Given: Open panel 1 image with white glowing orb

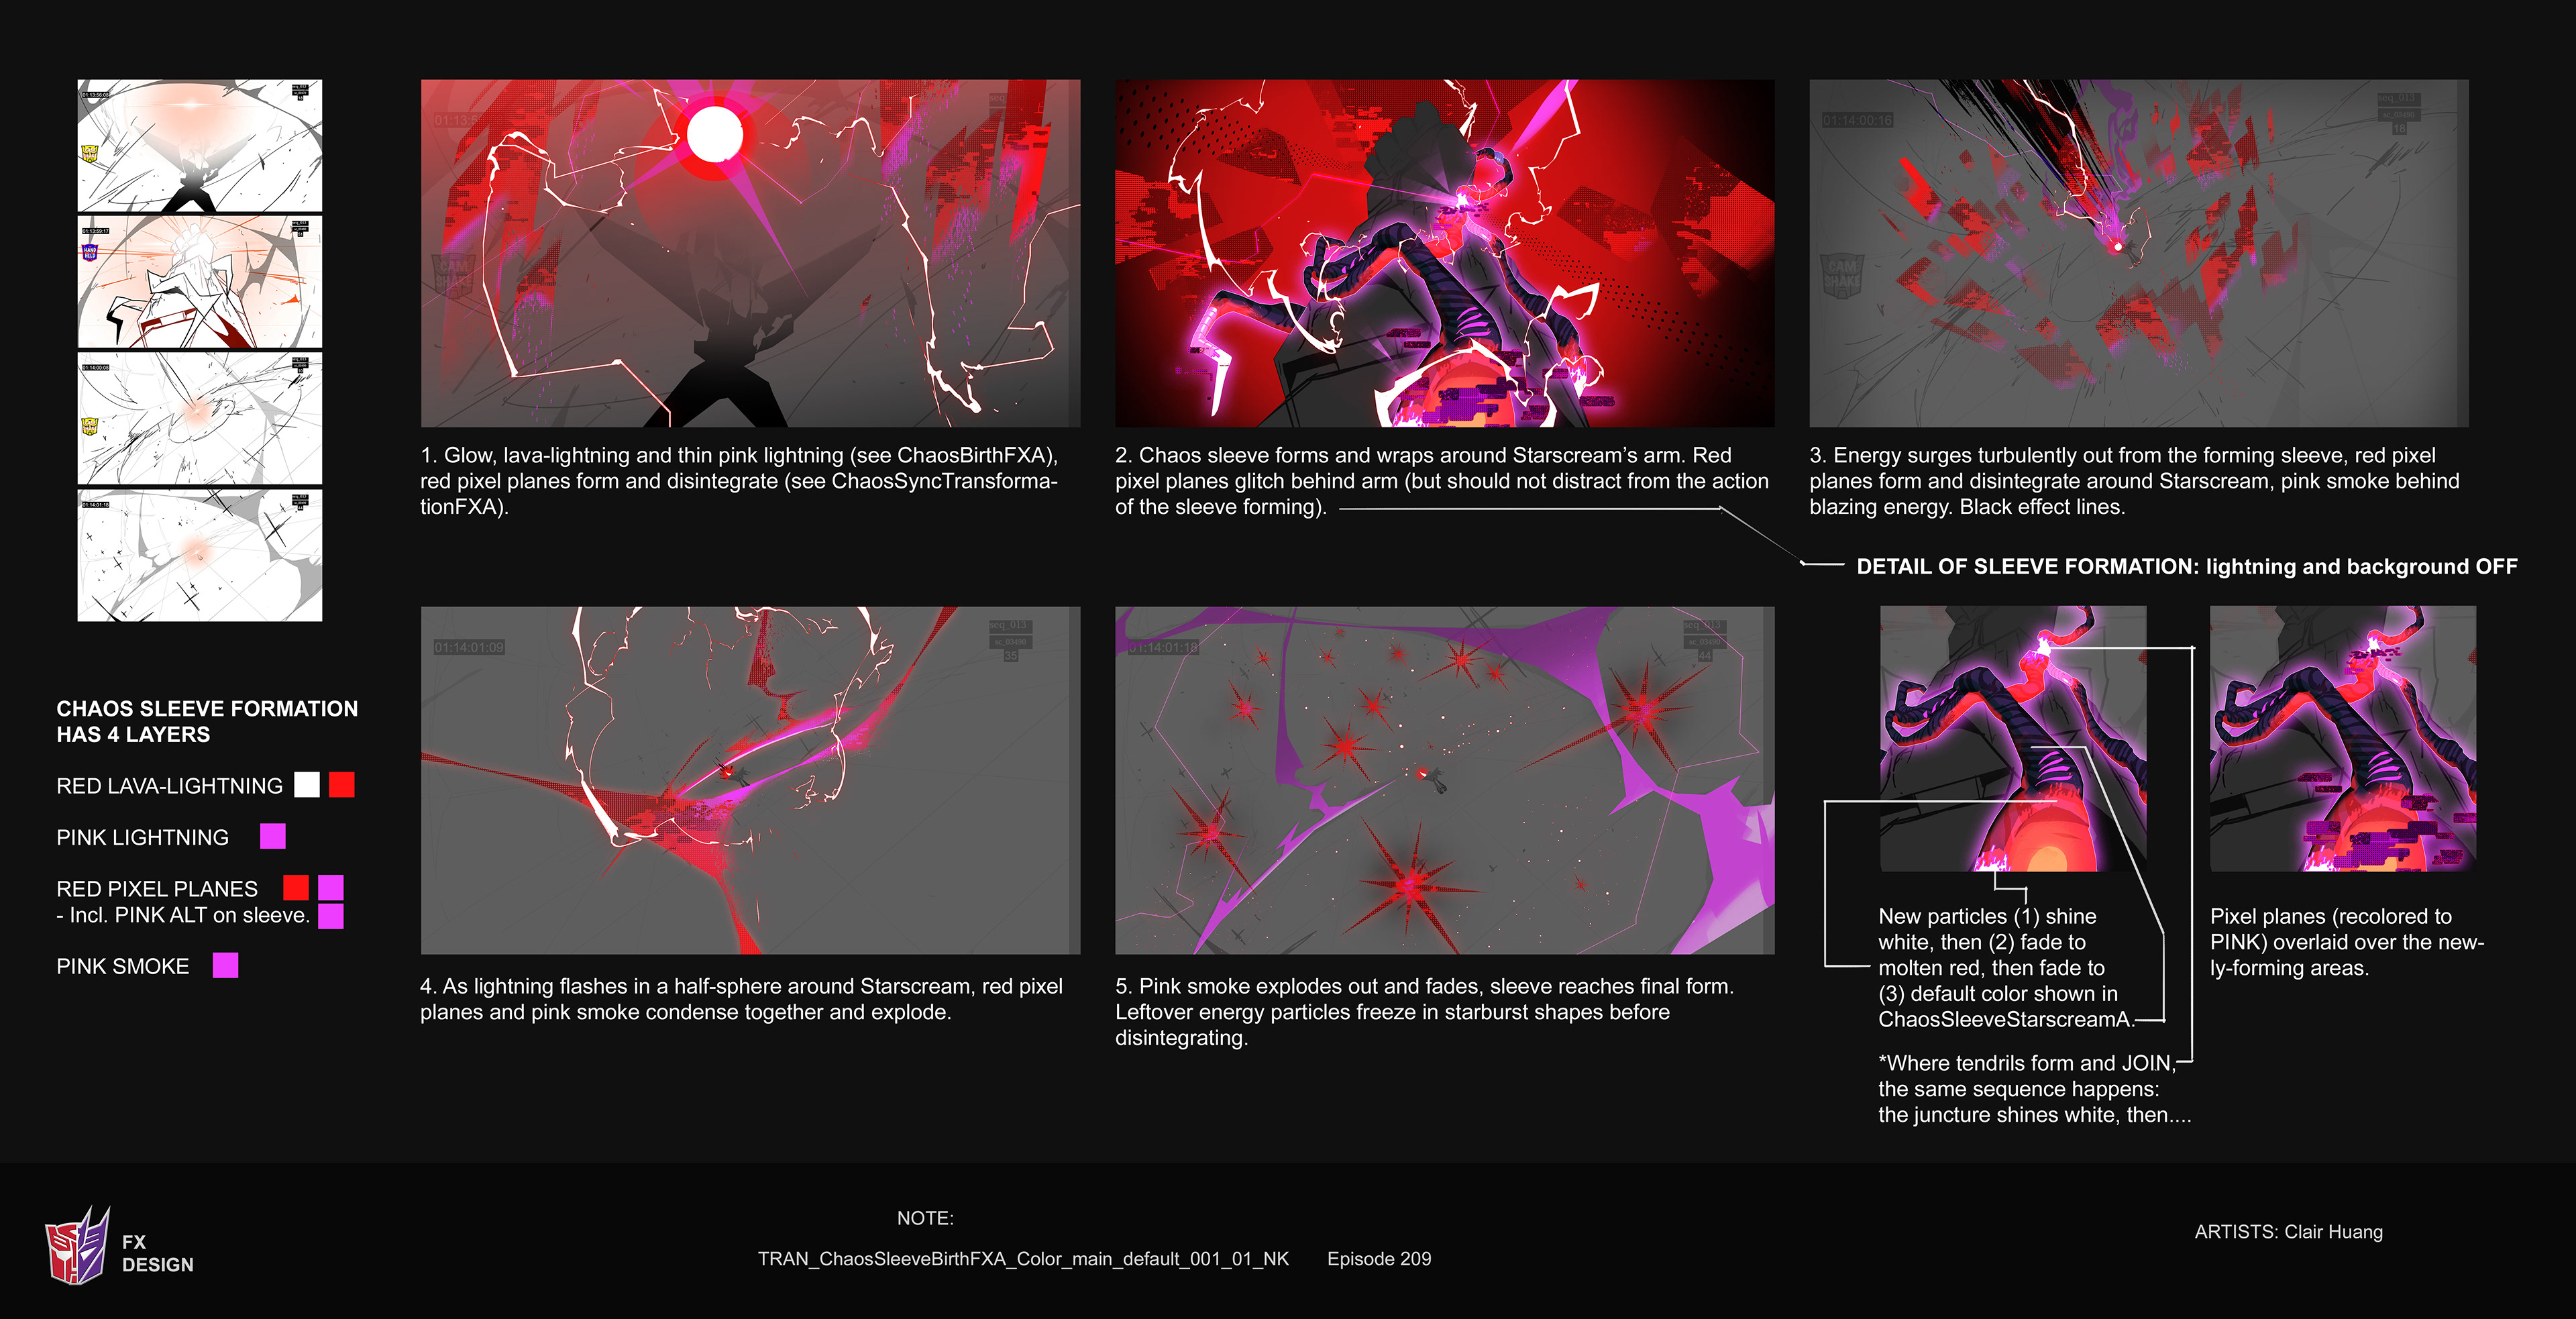Looking at the screenshot, I should [x=750, y=253].
